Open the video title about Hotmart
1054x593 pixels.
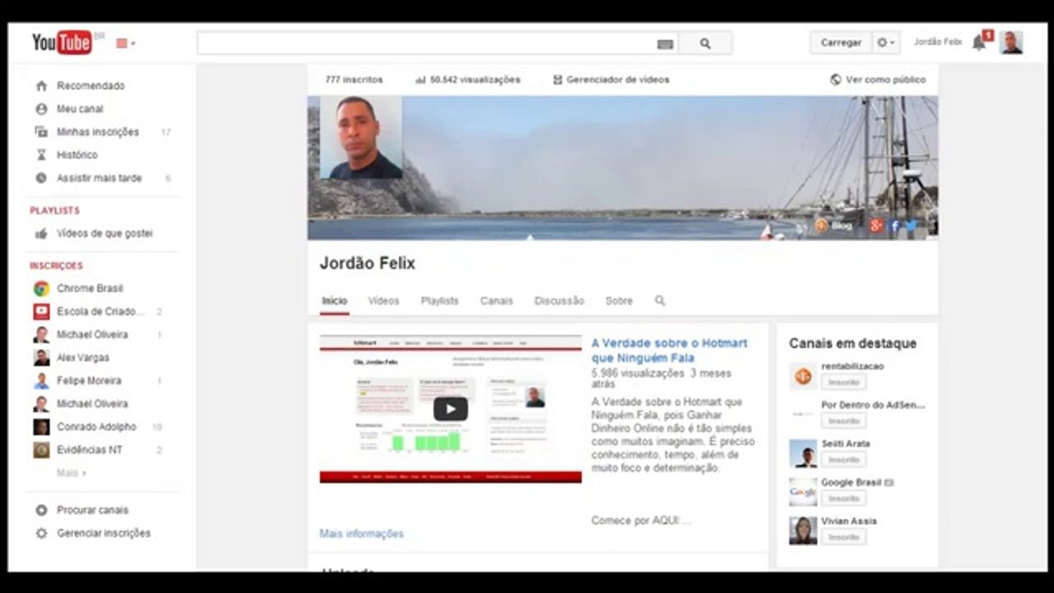669,351
